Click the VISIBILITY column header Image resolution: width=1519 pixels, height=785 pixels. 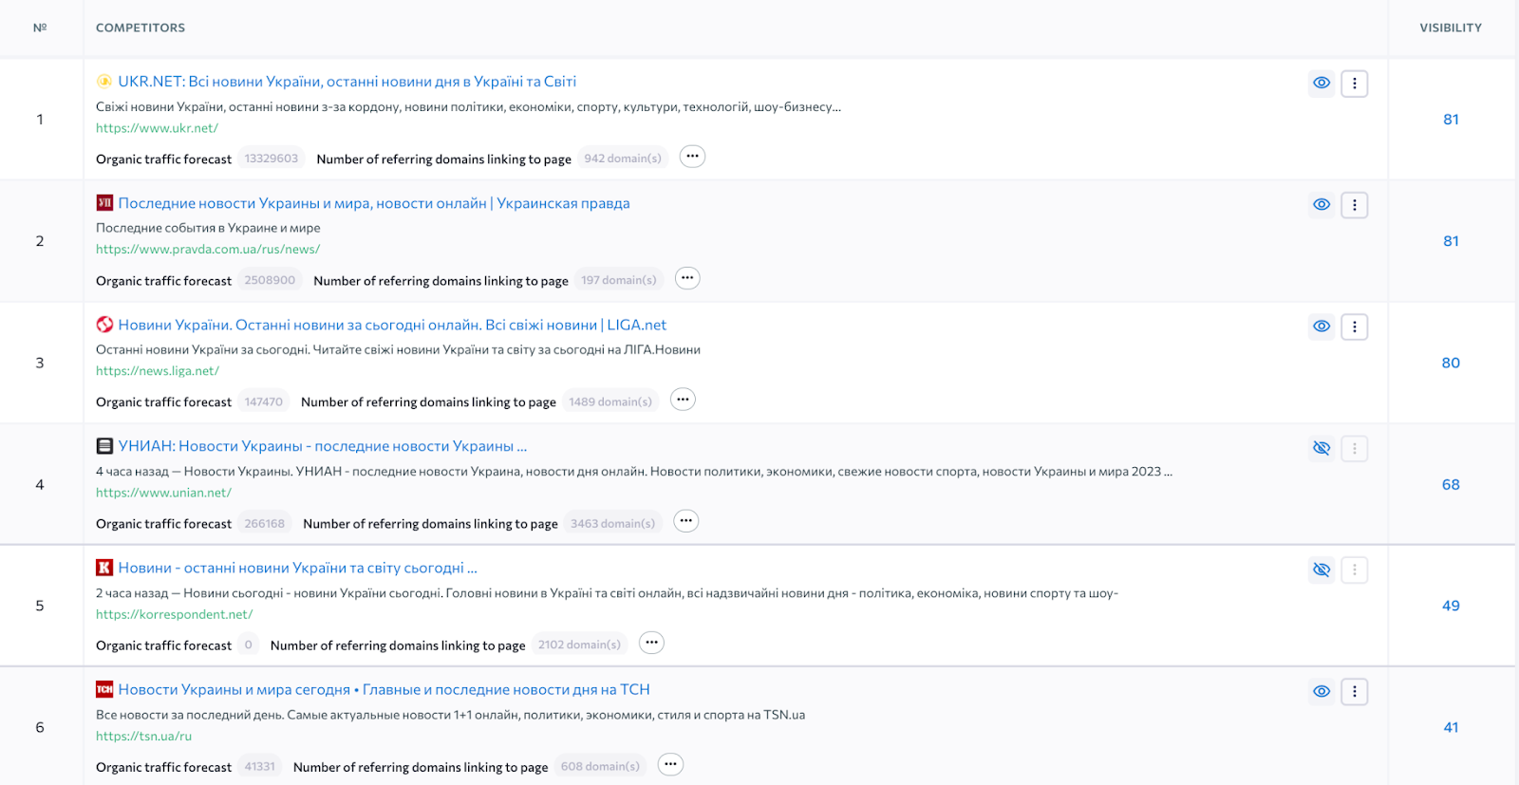pos(1450,28)
